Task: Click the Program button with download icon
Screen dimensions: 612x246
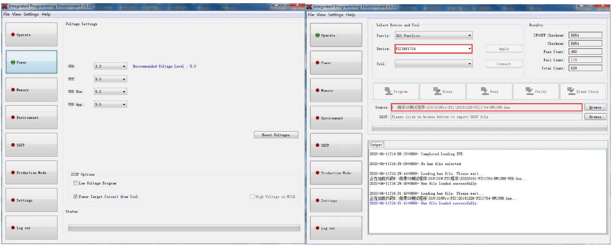Action: tap(396, 91)
